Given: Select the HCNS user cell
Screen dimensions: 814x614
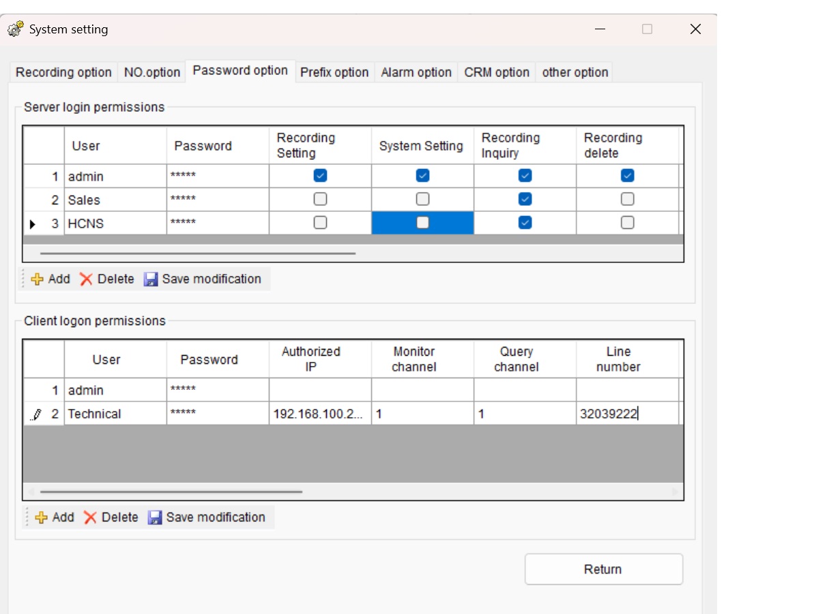Looking at the screenshot, I should tap(115, 224).
